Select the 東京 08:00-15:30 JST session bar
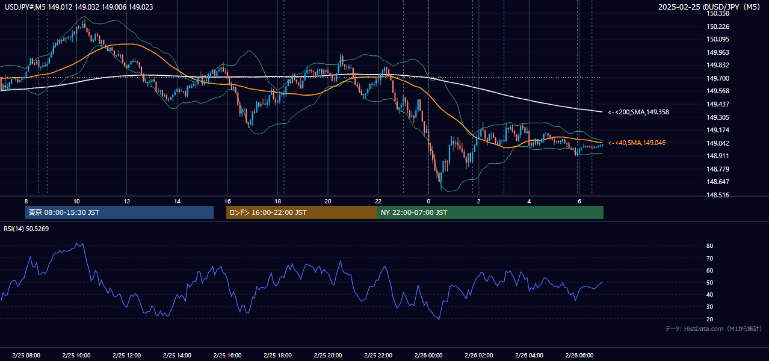Image resolution: width=769 pixels, height=361 pixels. [119, 212]
